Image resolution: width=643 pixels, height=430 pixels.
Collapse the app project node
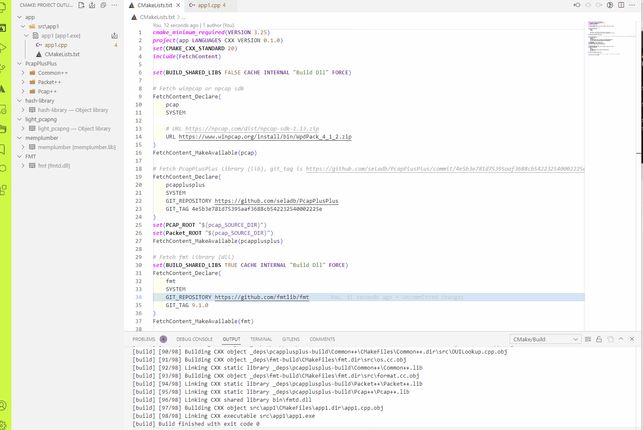click(x=19, y=17)
